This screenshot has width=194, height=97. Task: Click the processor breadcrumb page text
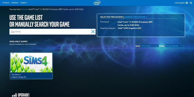click(x=56, y=9)
